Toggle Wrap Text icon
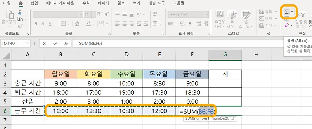The image size is (312, 129). tap(155, 14)
